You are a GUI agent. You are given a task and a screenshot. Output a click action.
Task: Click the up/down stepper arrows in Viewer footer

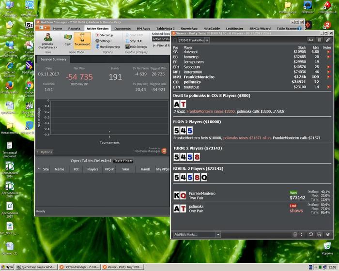pos(301,235)
